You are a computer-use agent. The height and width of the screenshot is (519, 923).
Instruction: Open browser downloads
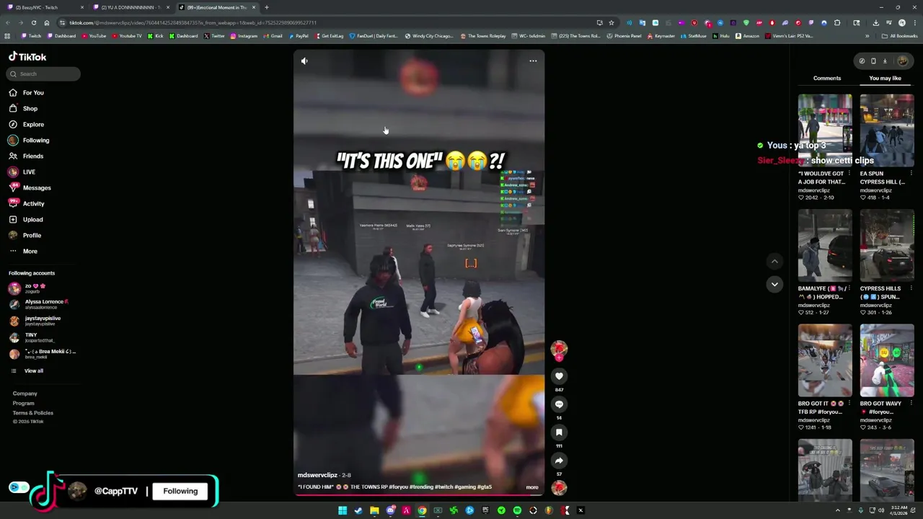coord(875,23)
